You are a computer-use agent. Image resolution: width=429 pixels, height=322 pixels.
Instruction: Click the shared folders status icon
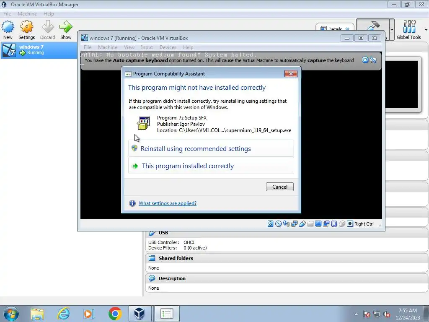click(310, 224)
